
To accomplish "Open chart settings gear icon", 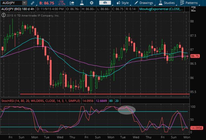I will (92, 3).
